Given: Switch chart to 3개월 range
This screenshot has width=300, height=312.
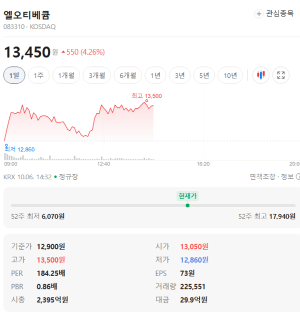Looking at the screenshot, I should tap(97, 75).
